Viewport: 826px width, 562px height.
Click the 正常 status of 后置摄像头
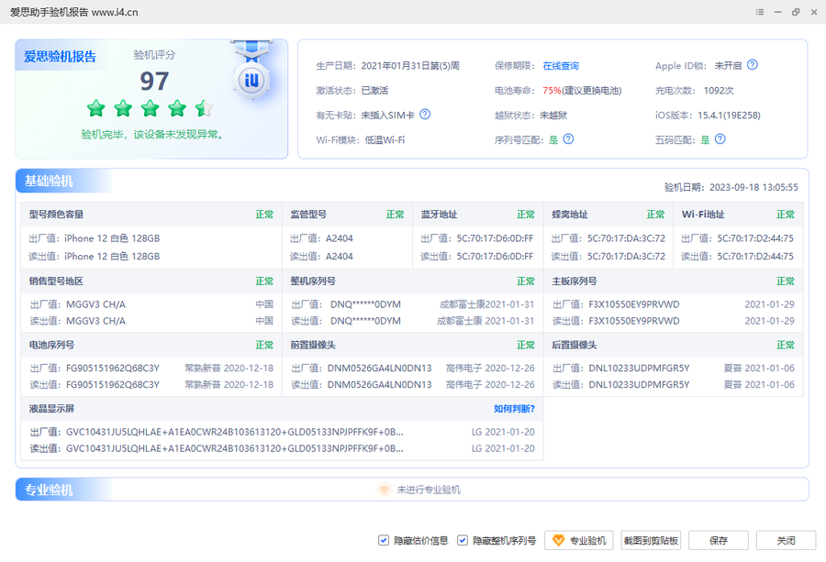pos(786,346)
